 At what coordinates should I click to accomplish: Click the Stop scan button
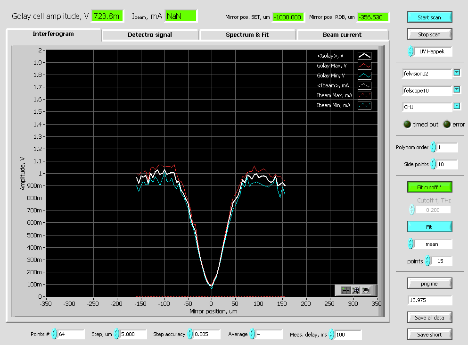(429, 34)
